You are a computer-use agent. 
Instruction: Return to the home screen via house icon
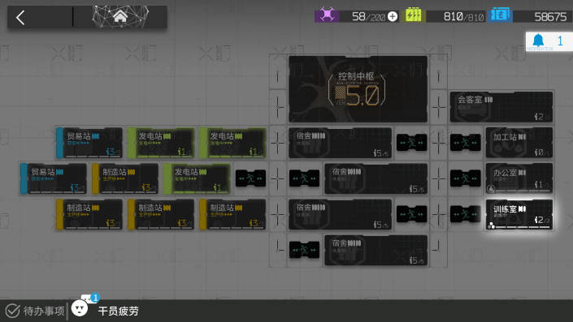[x=120, y=17]
